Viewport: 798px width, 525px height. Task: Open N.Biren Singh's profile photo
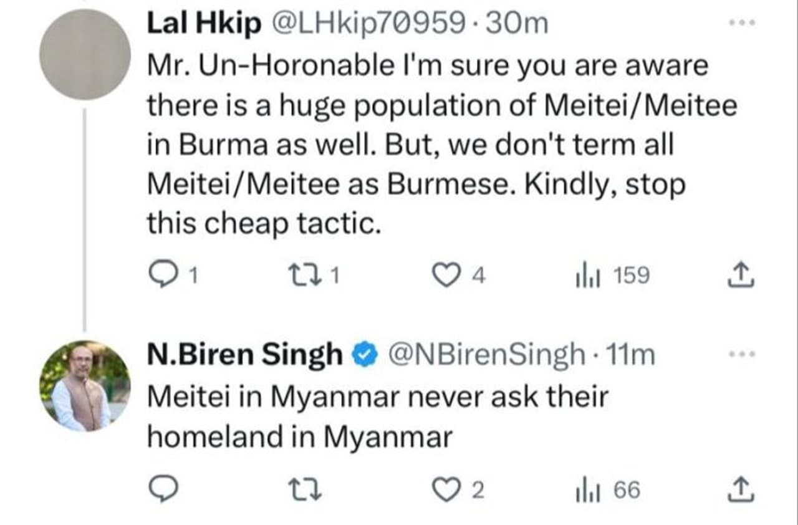85,386
